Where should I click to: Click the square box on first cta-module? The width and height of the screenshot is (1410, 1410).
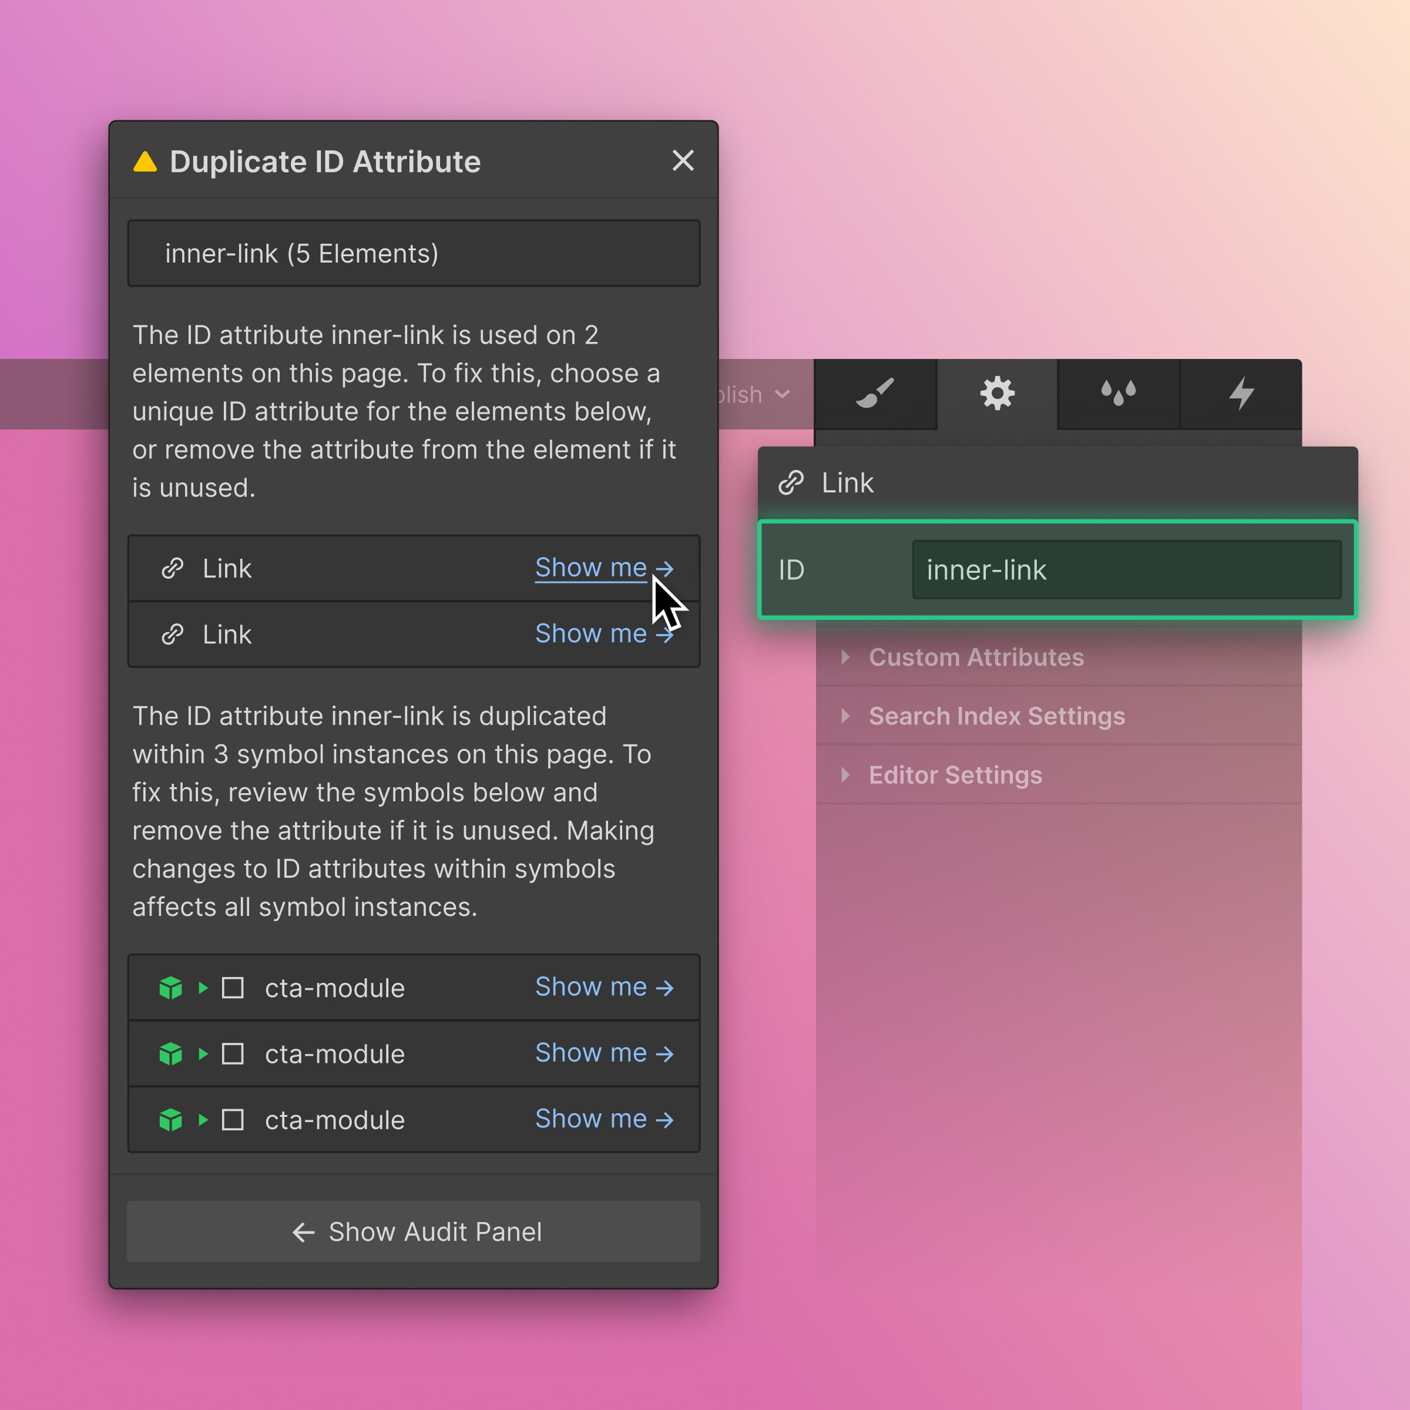click(233, 988)
